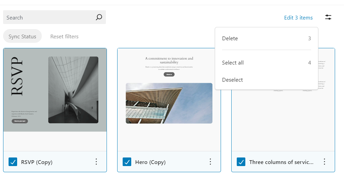Click the Hero (Copy) title

[x=150, y=162]
